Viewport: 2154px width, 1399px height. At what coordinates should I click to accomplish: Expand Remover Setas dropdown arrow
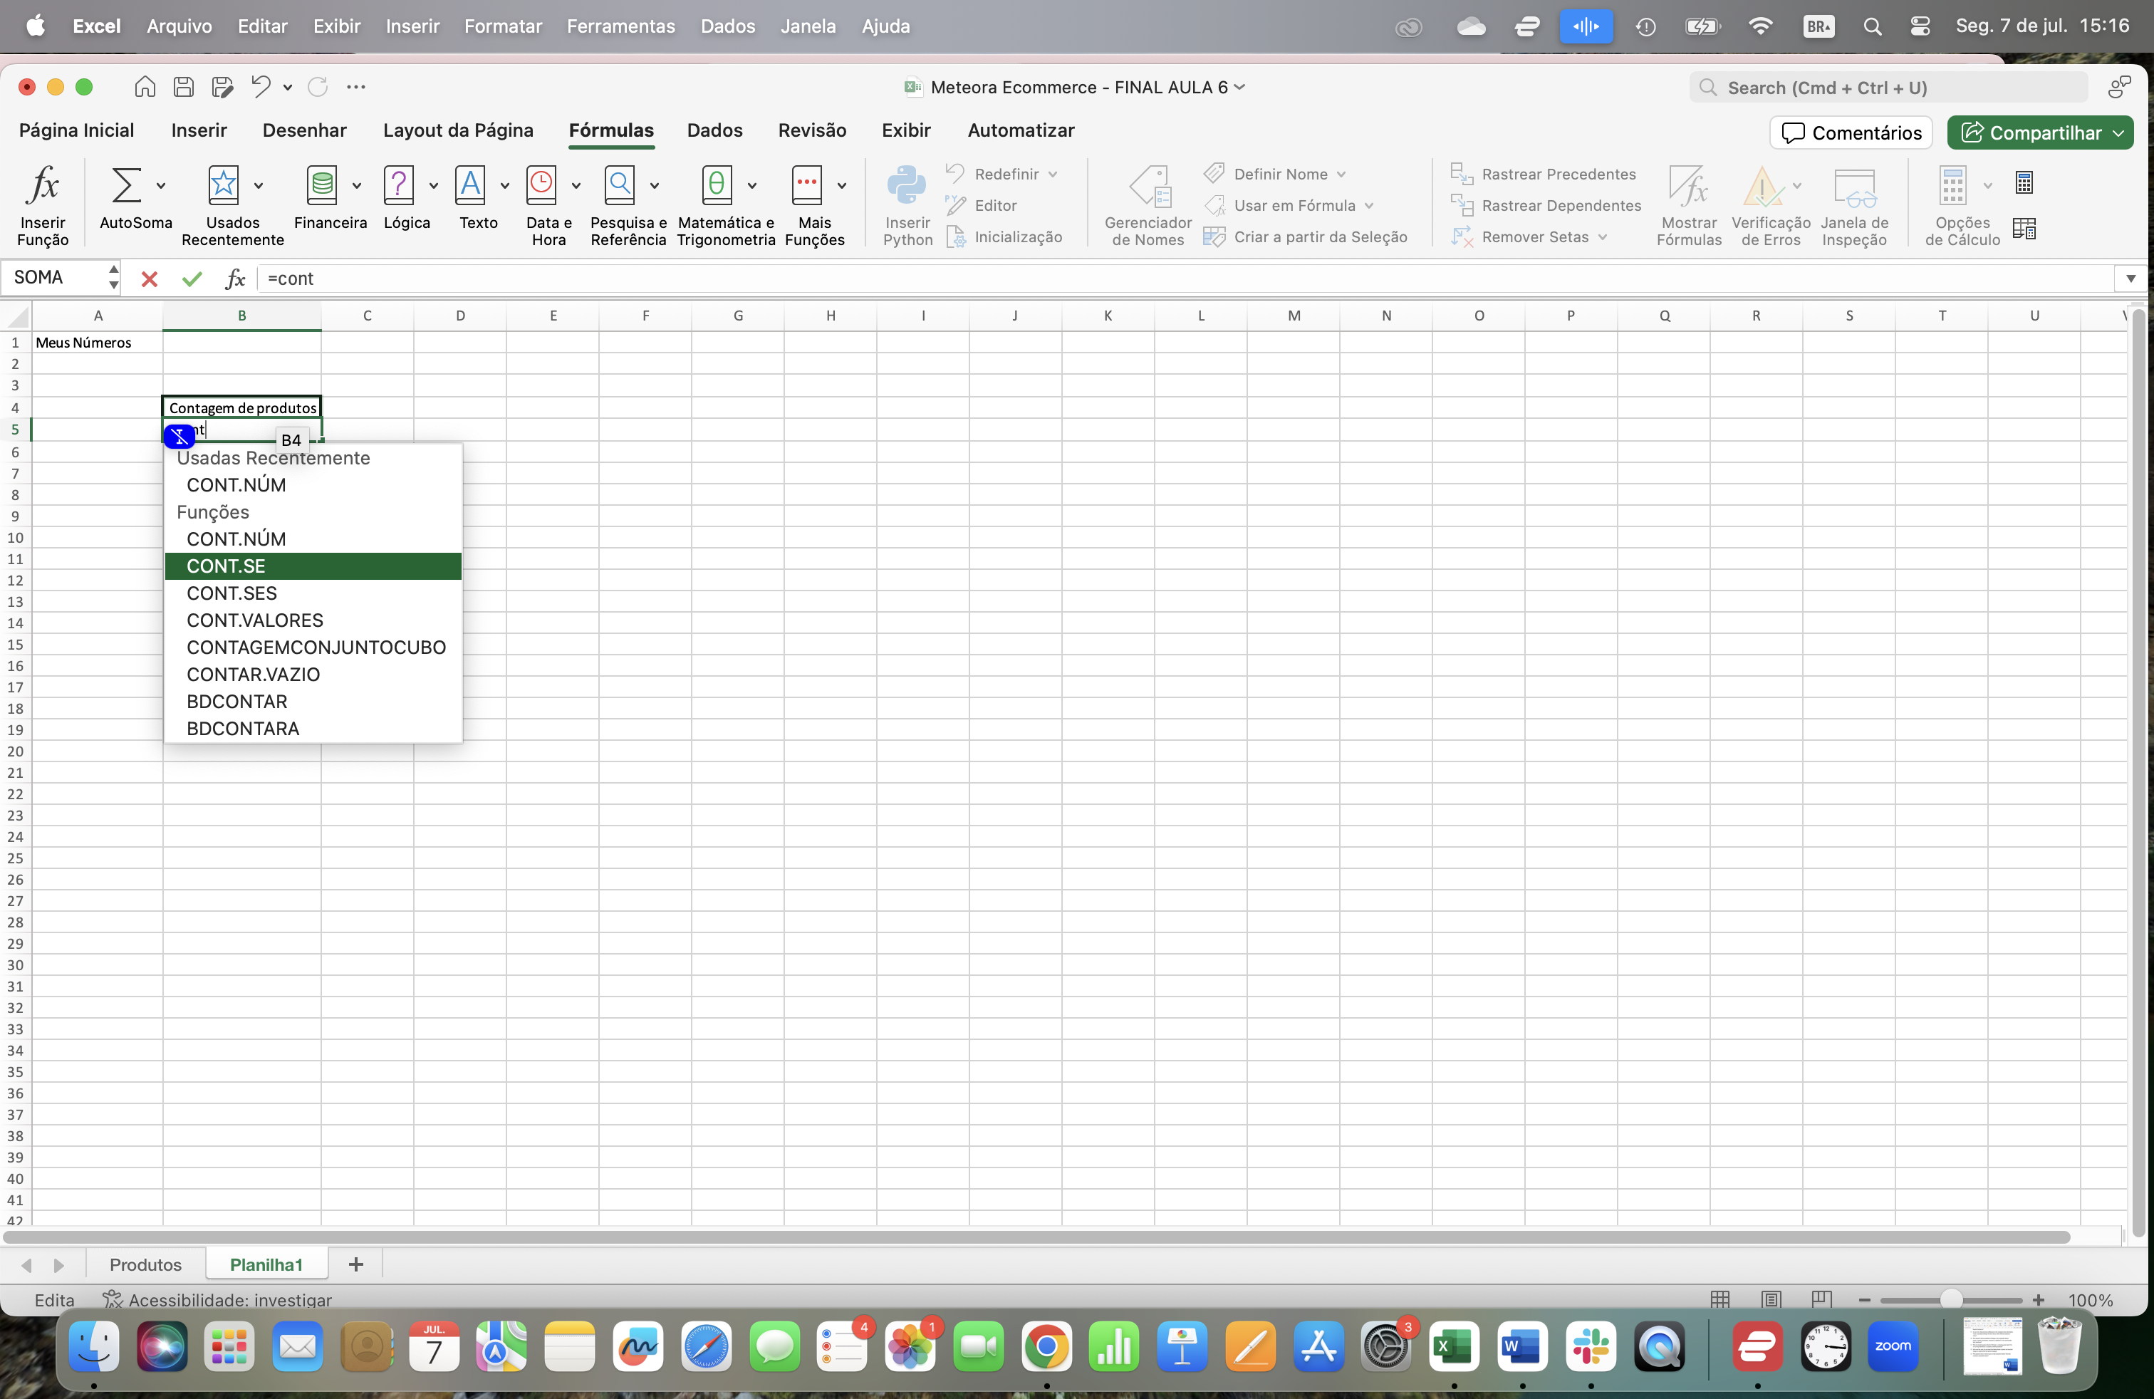coord(1603,237)
